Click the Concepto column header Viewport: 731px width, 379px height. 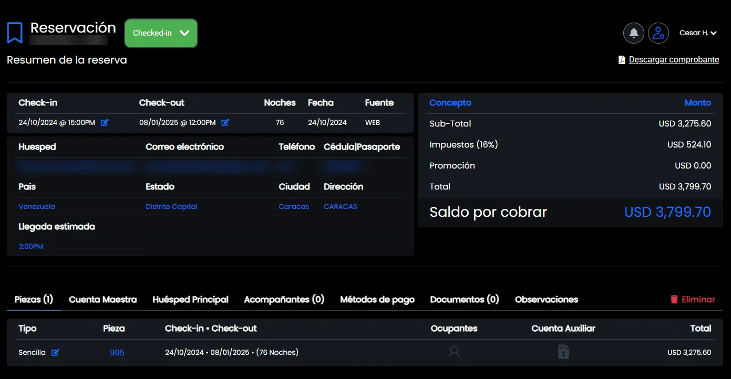450,103
